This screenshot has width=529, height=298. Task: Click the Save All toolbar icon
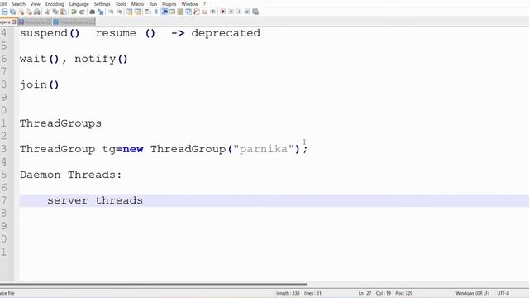pyautogui.click(x=13, y=12)
